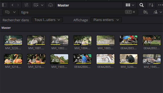Click the cloud download icon
163x93 pixels.
coord(50,5)
